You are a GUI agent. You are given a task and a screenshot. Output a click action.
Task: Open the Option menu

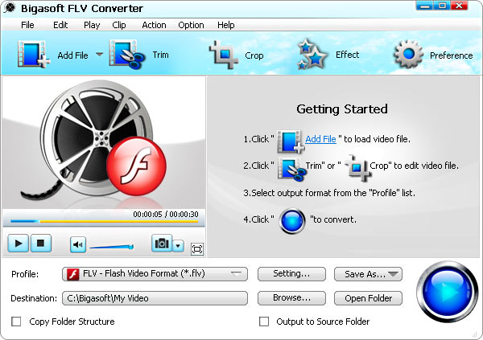click(191, 25)
